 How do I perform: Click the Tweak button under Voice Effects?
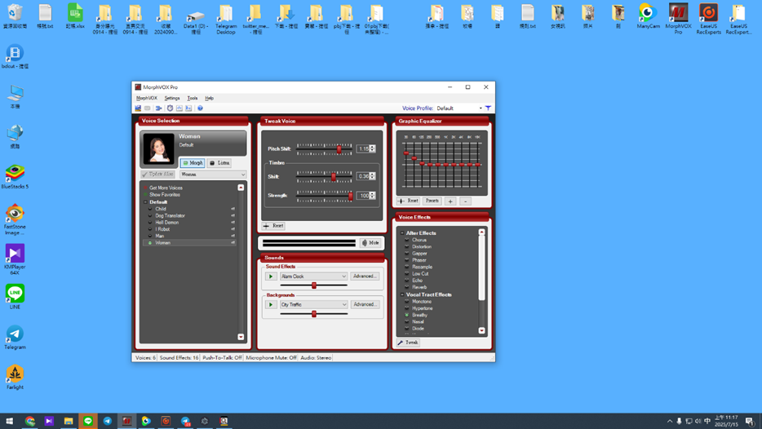(408, 343)
